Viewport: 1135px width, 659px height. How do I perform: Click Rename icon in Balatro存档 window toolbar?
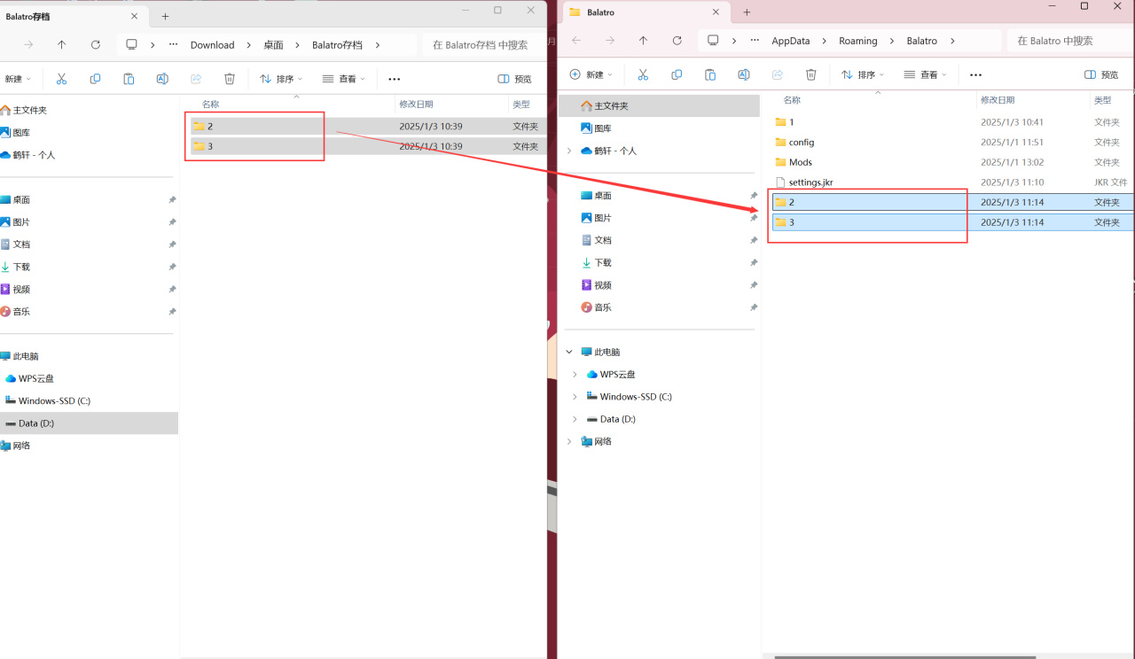[x=162, y=79]
